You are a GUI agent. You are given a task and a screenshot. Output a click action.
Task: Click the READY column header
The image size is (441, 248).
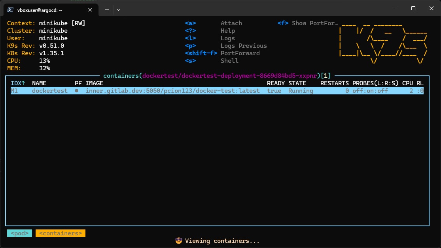pos(276,83)
